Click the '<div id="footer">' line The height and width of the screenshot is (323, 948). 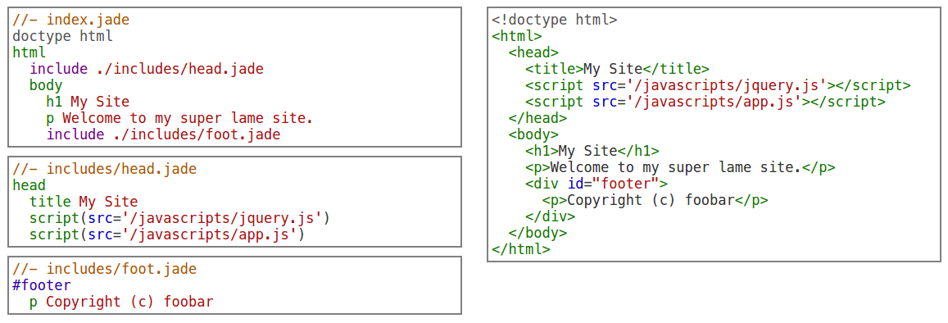[596, 184]
